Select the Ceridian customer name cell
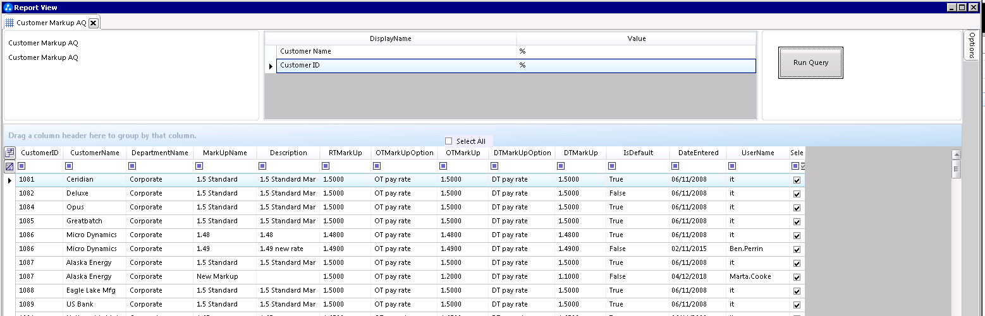This screenshot has width=985, height=316. (x=95, y=180)
